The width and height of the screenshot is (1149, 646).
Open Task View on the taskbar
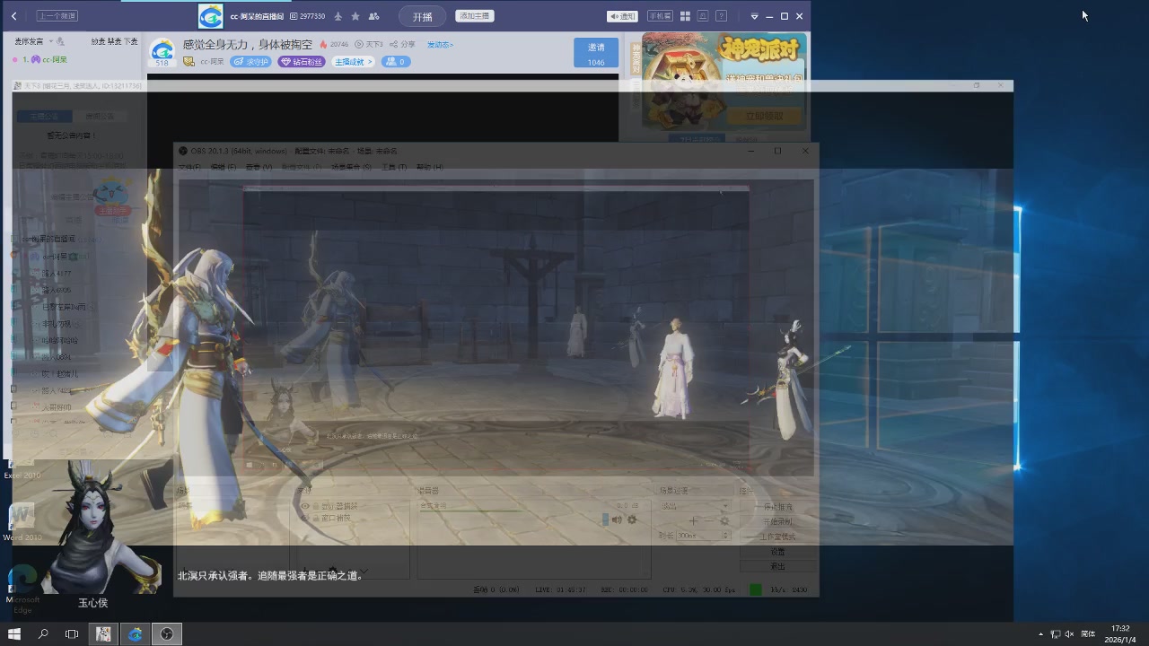pos(72,634)
